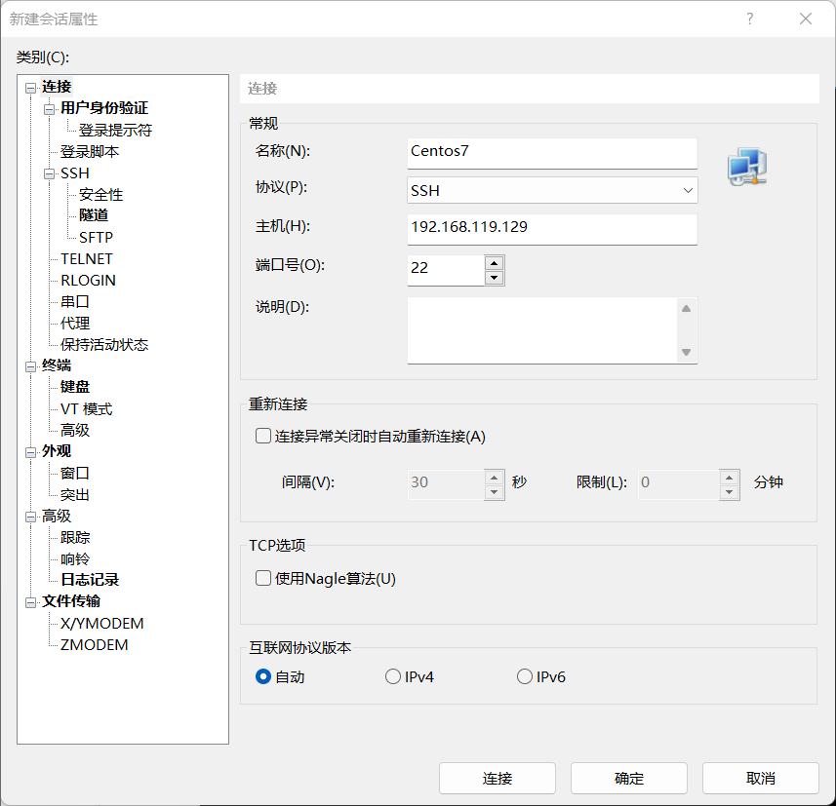Increase the port number with up arrow

495,263
